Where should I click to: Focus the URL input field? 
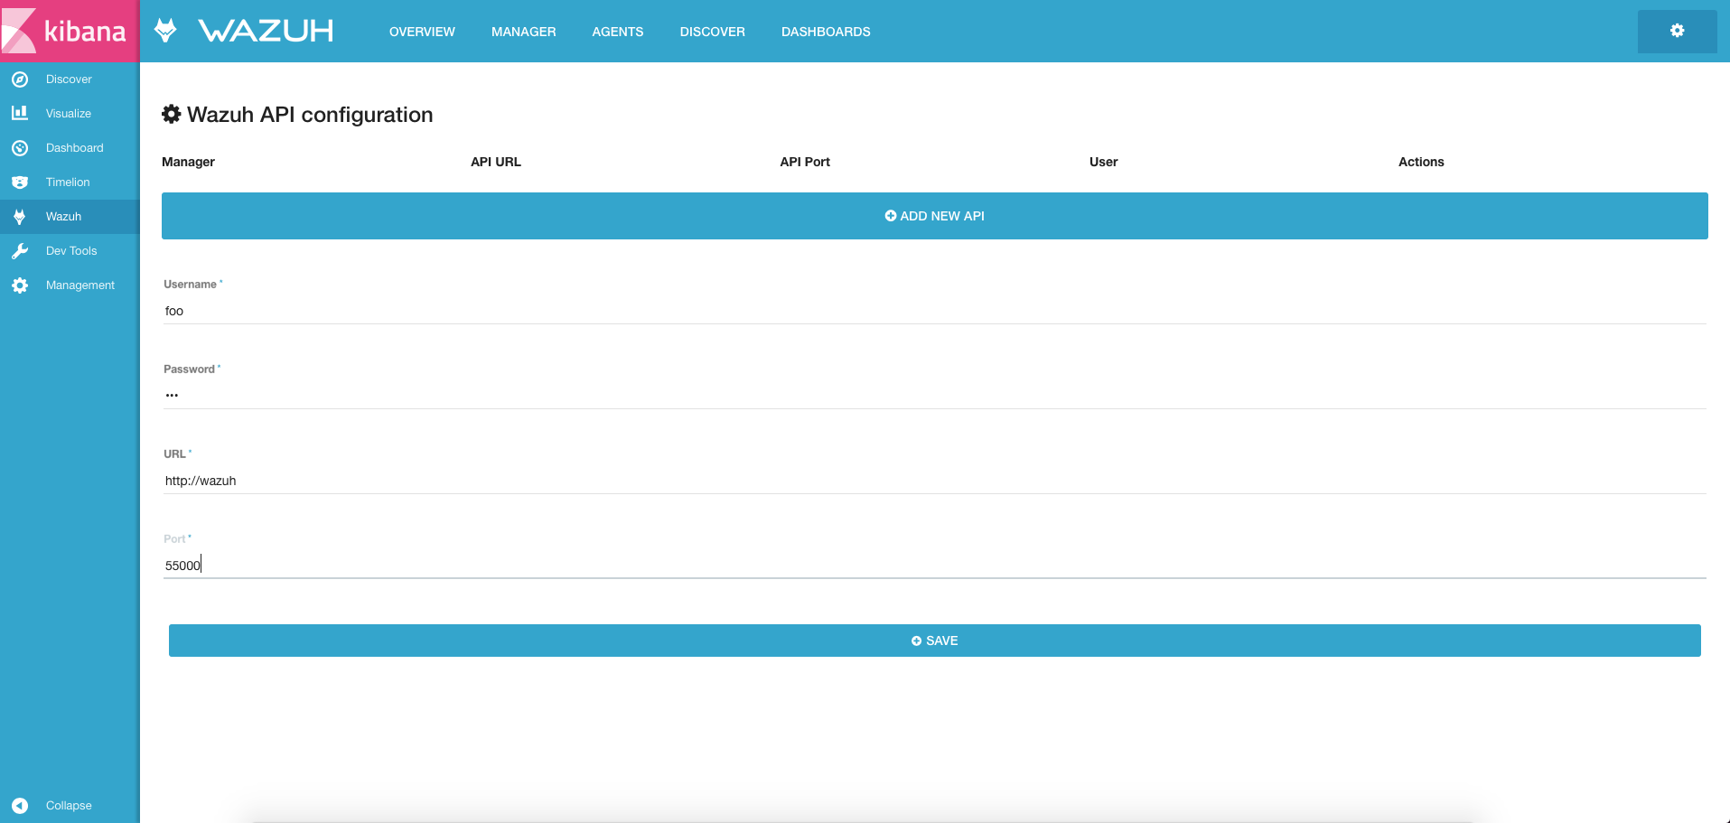[x=935, y=481]
